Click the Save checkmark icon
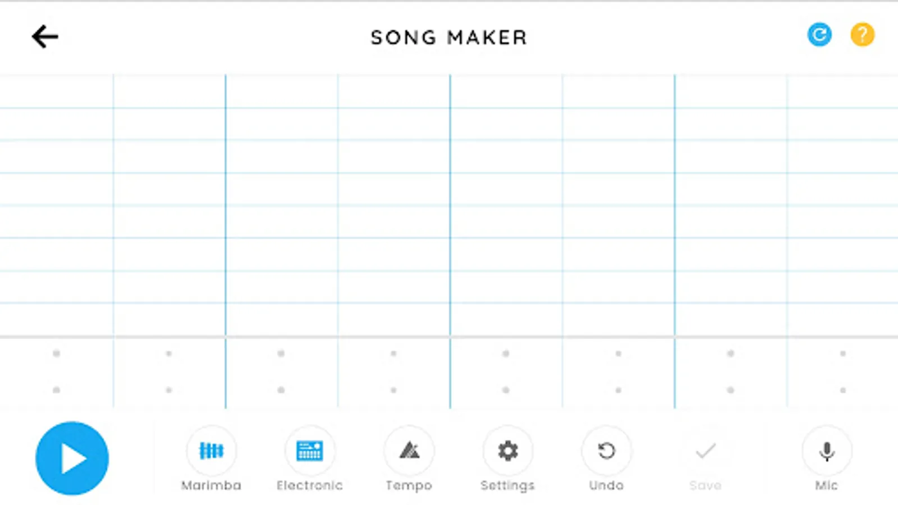Screen dimensions: 898x505 [705, 451]
